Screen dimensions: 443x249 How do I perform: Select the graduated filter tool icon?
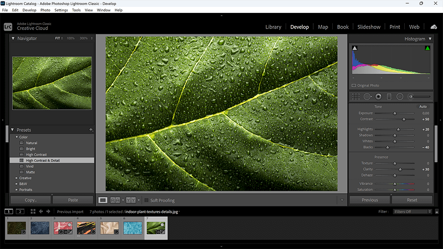[x=389, y=96]
